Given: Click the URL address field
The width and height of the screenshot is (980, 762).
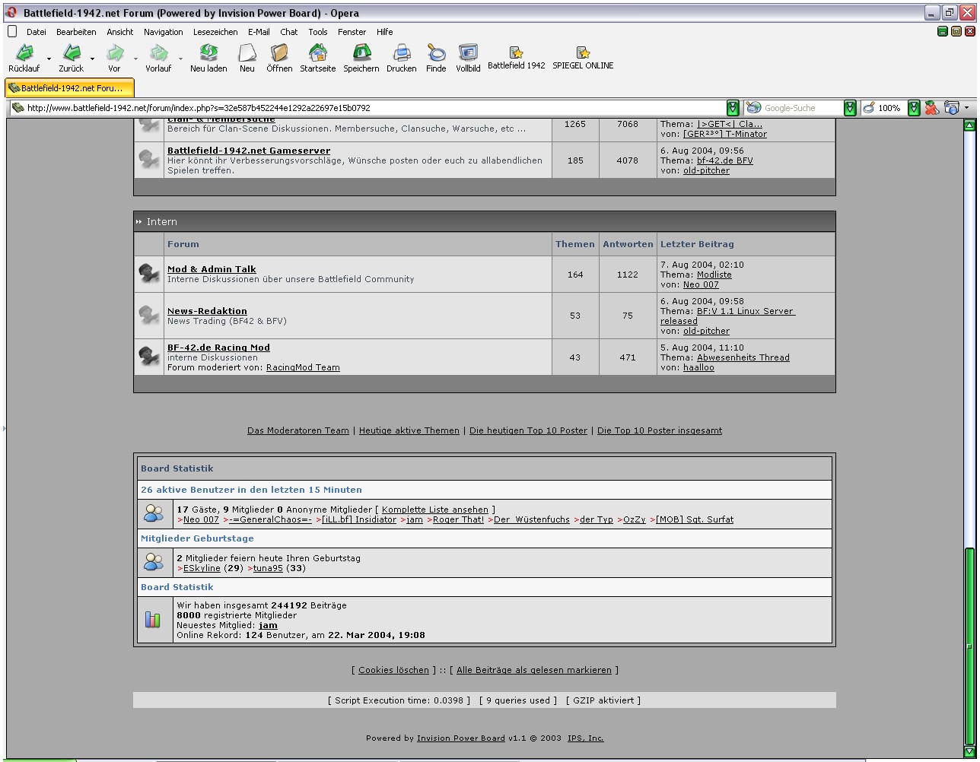Looking at the screenshot, I should click(368, 108).
